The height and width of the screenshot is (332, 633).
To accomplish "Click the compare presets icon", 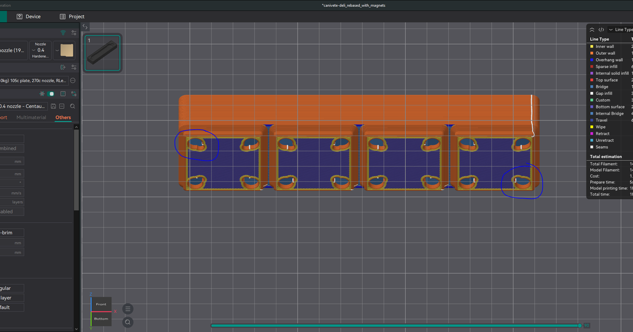I will click(x=73, y=93).
